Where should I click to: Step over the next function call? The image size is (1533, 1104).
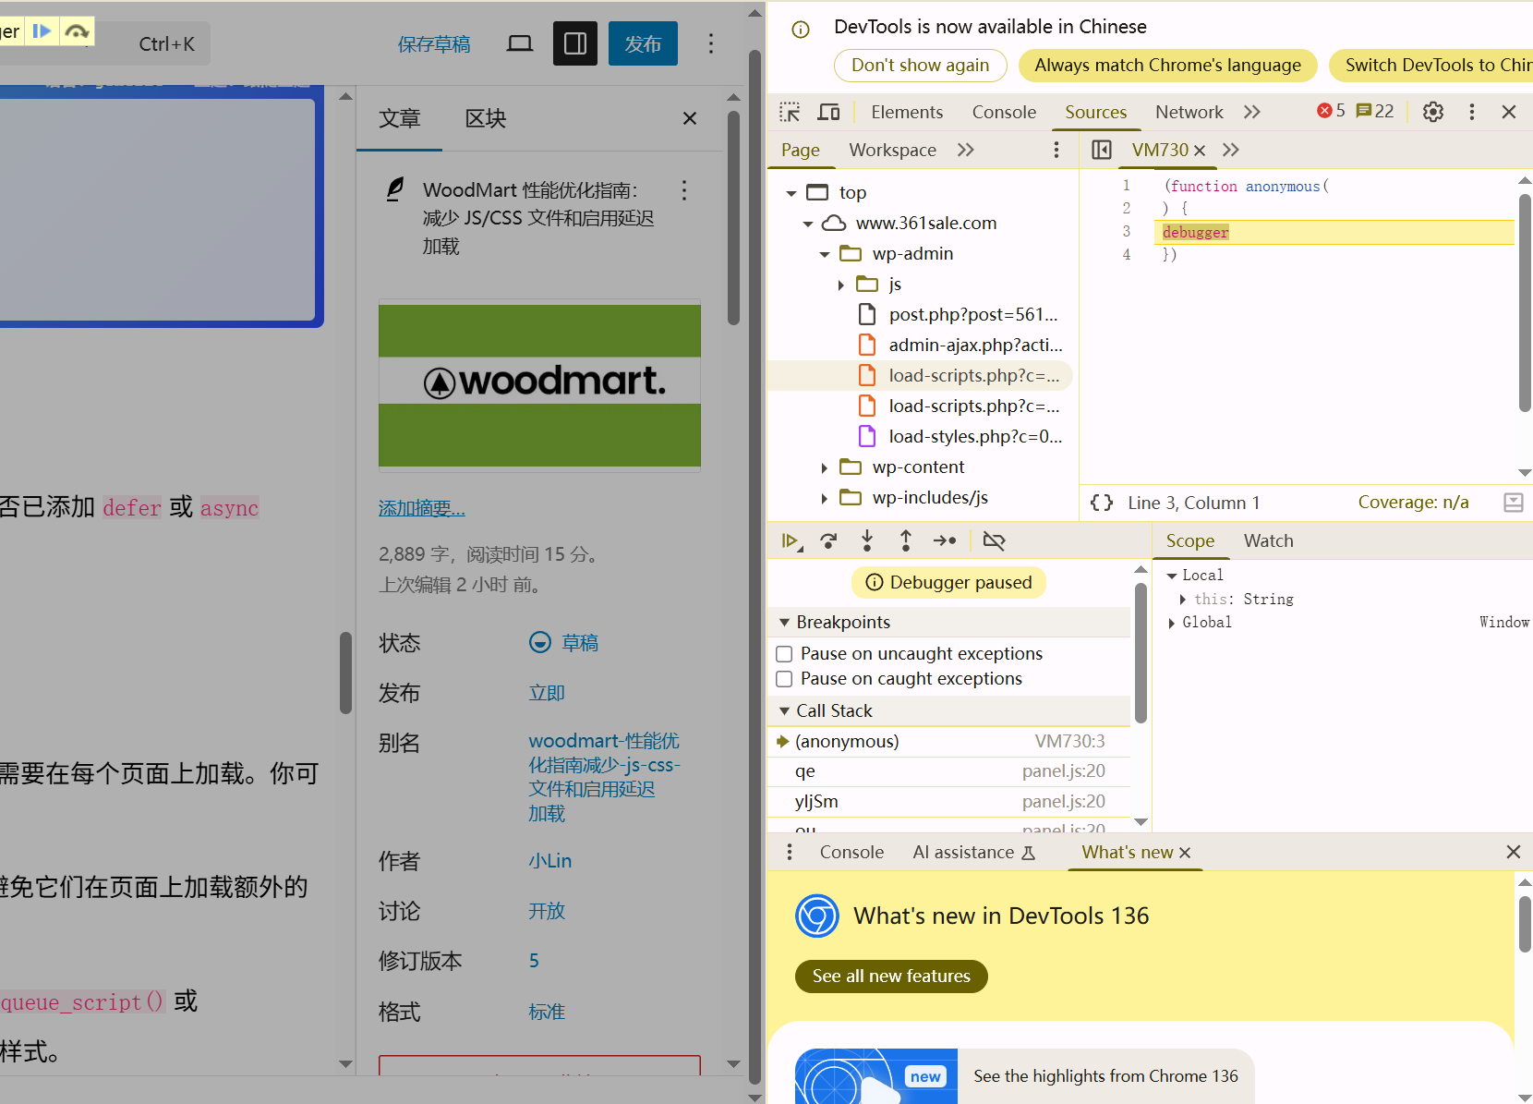tap(828, 540)
